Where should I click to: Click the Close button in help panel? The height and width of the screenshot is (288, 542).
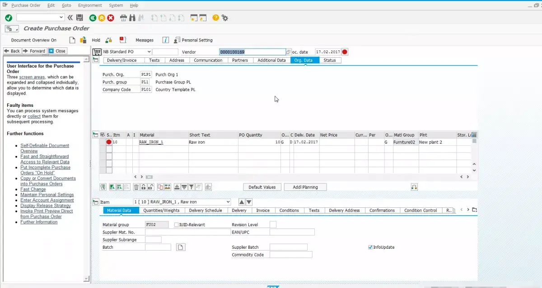coord(57,51)
